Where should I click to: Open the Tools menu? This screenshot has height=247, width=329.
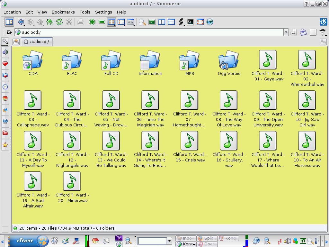coord(85,12)
